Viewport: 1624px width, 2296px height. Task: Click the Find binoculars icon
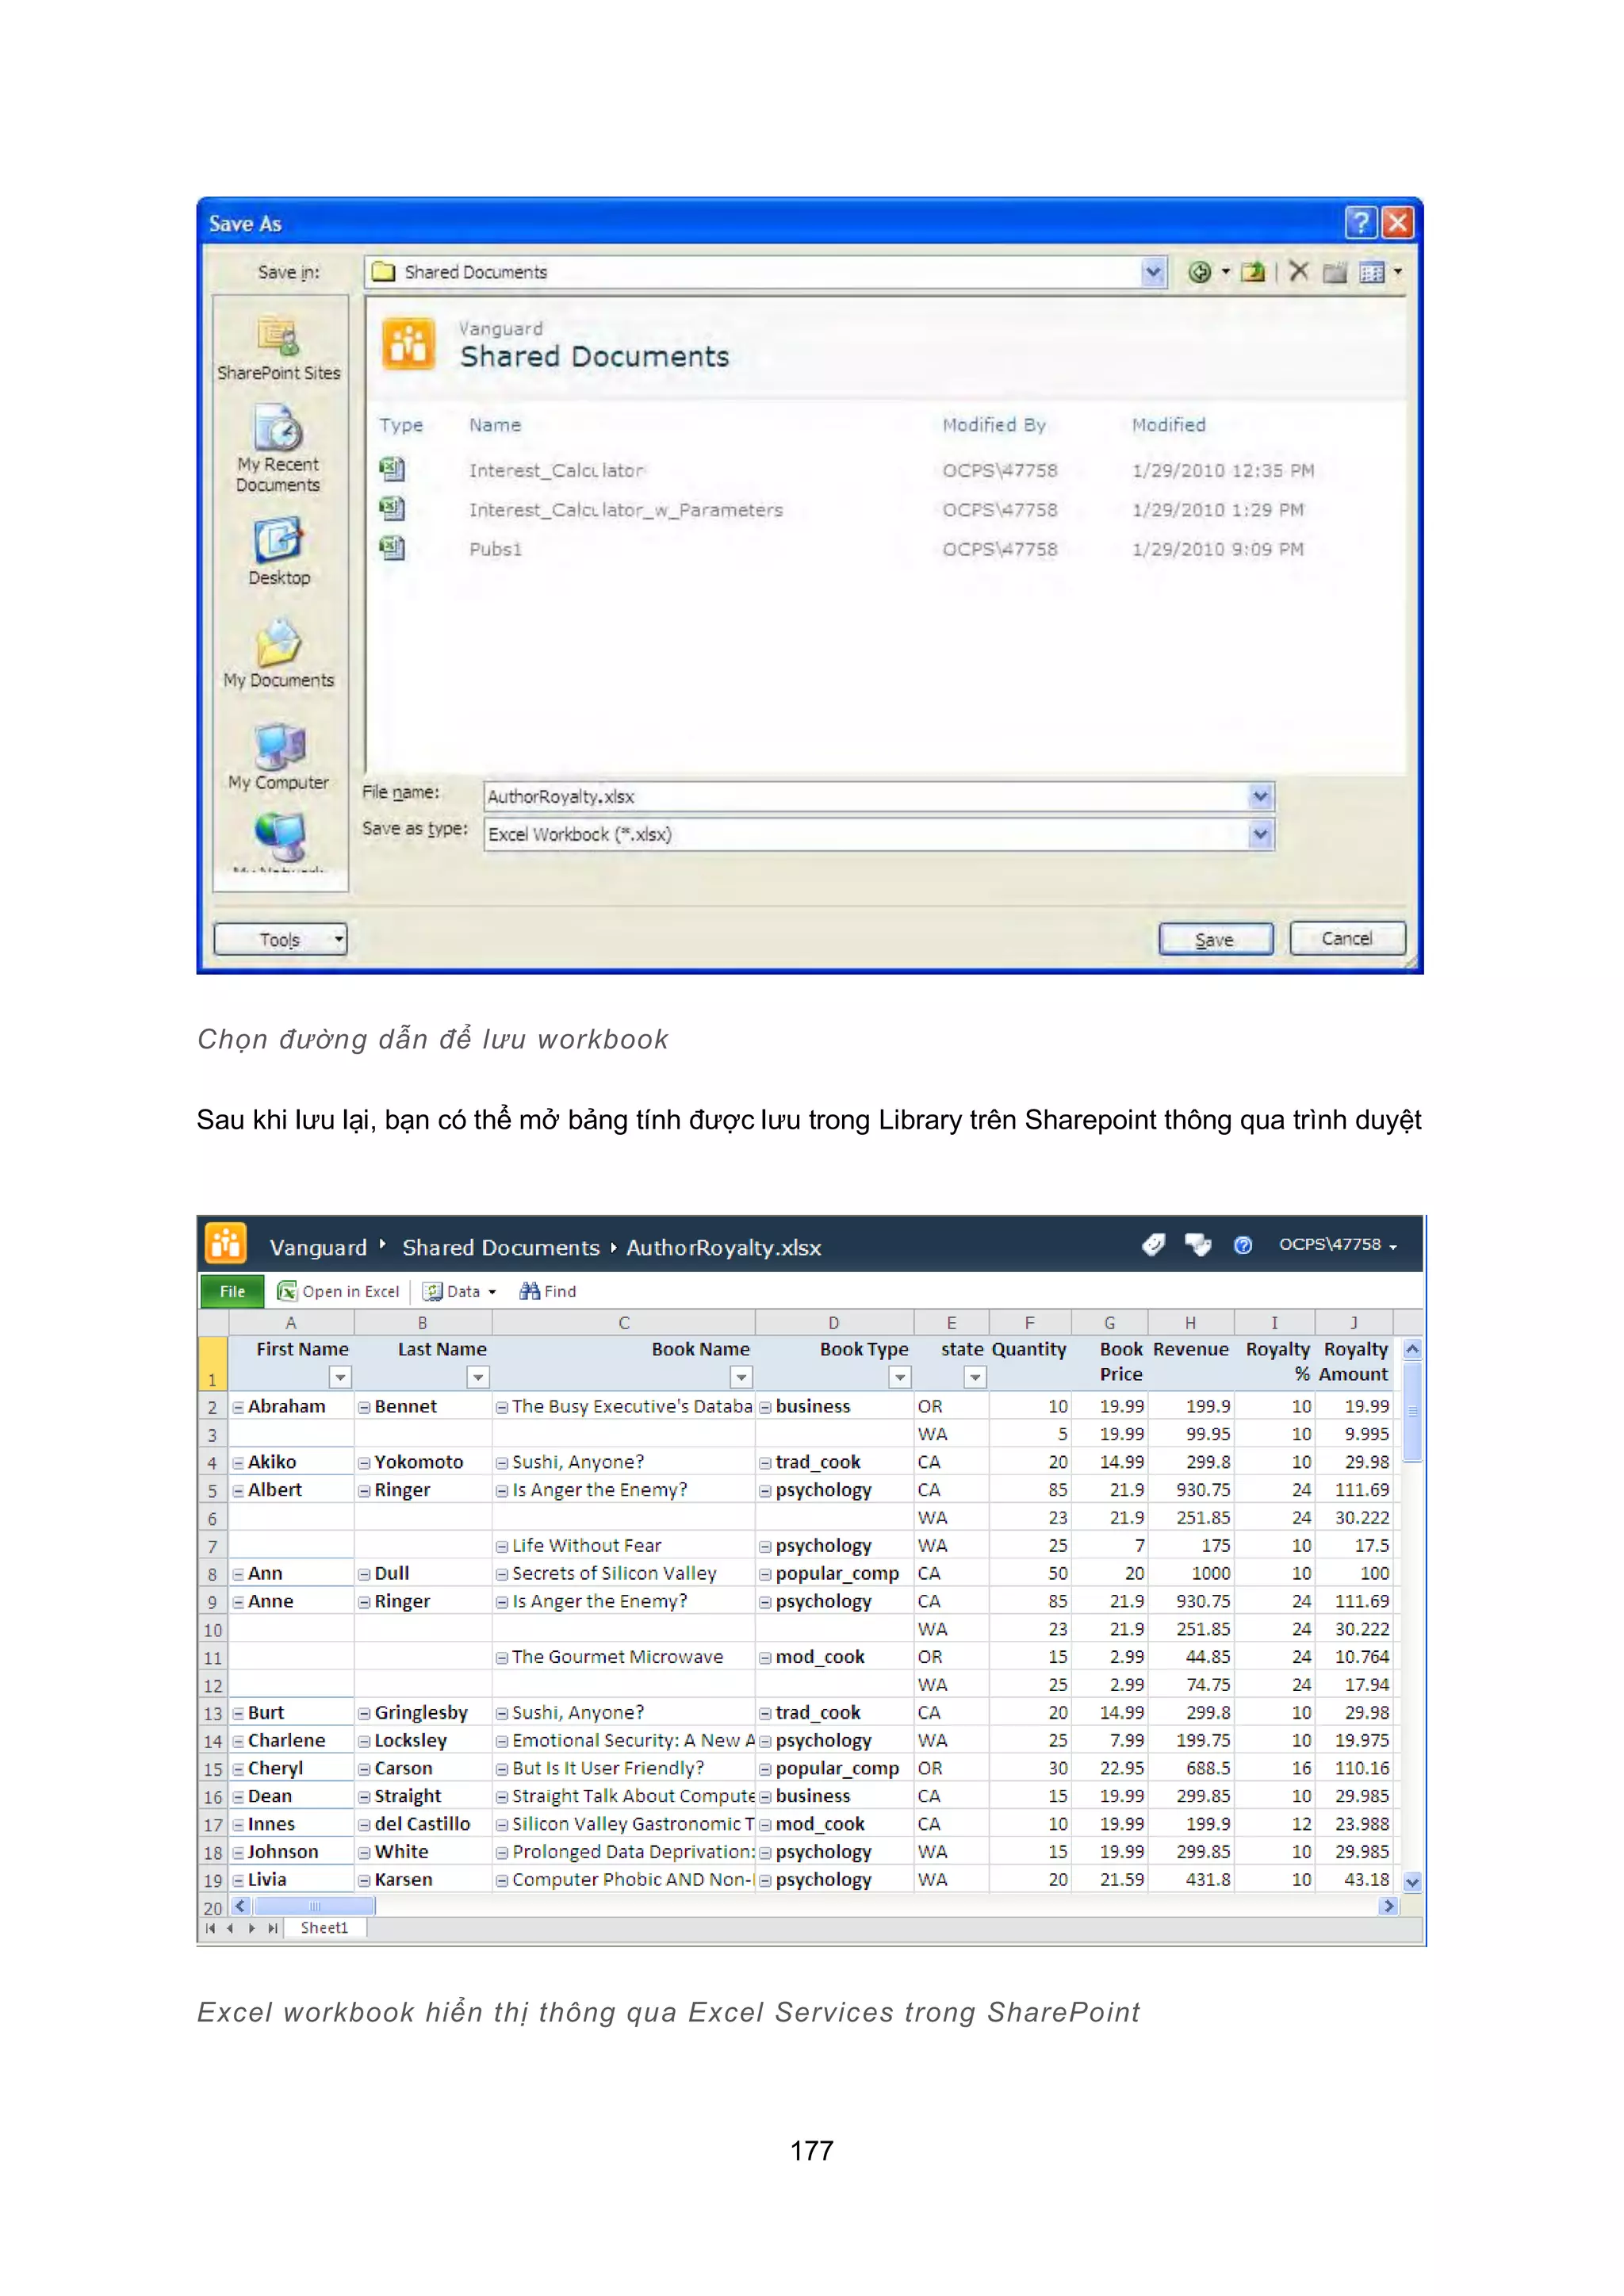click(530, 1291)
